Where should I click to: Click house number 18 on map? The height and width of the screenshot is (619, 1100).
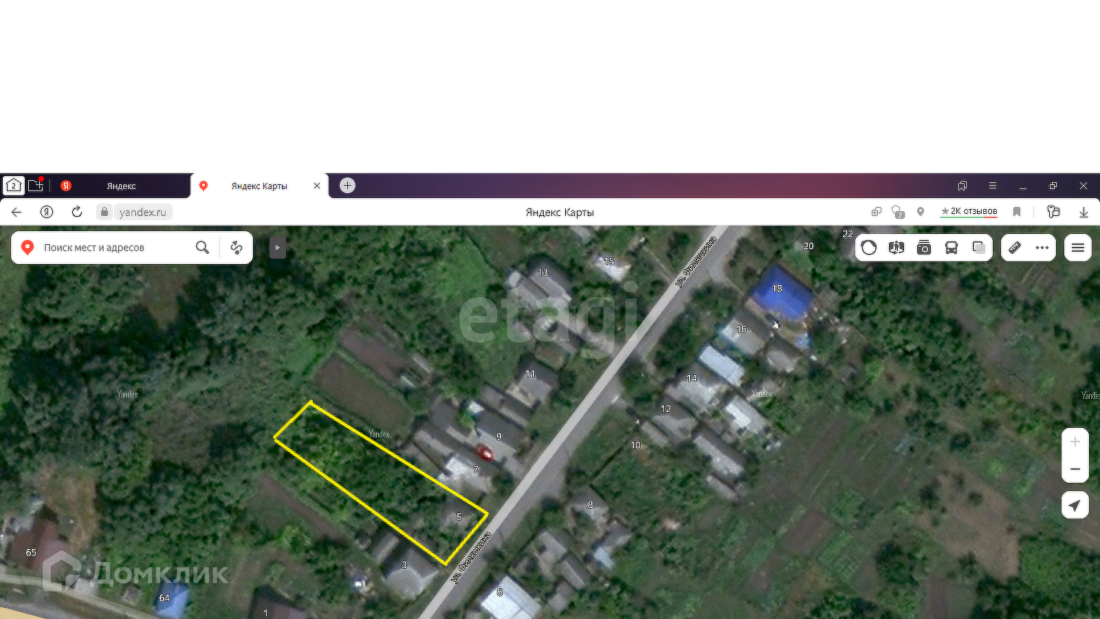coord(778,288)
